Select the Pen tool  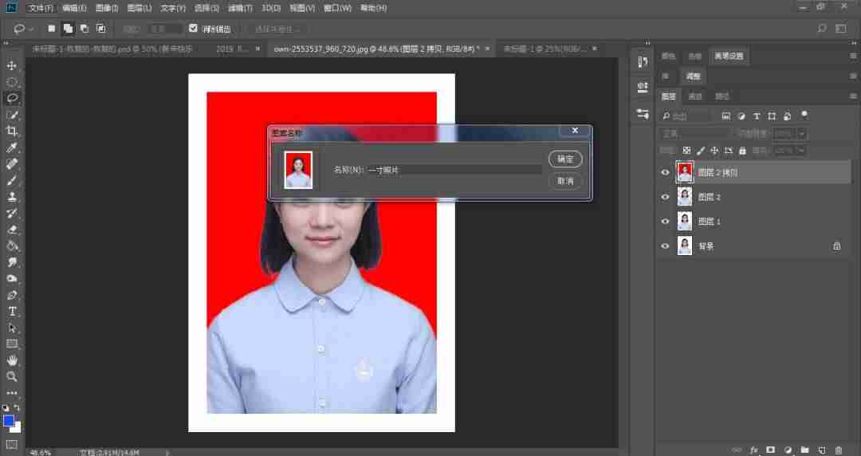pos(11,295)
